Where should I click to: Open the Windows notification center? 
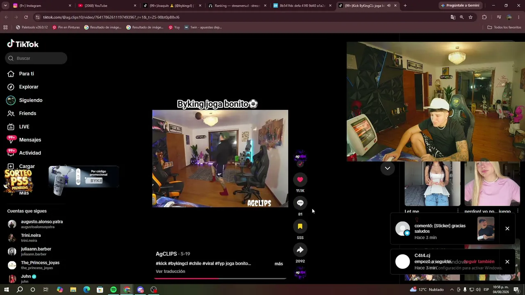[x=516, y=290]
